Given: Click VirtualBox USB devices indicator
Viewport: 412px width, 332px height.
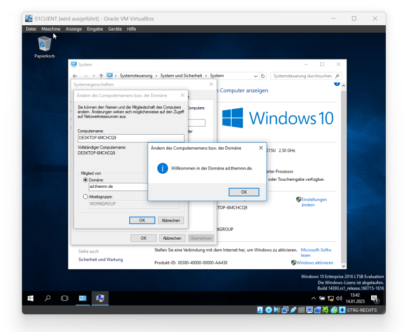Looking at the screenshot, I should click(x=293, y=310).
